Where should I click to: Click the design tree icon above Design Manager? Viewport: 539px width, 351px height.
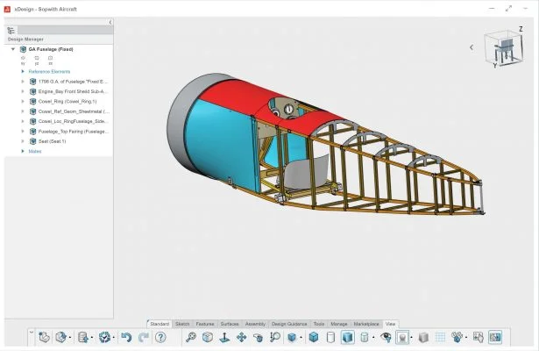(x=11, y=30)
